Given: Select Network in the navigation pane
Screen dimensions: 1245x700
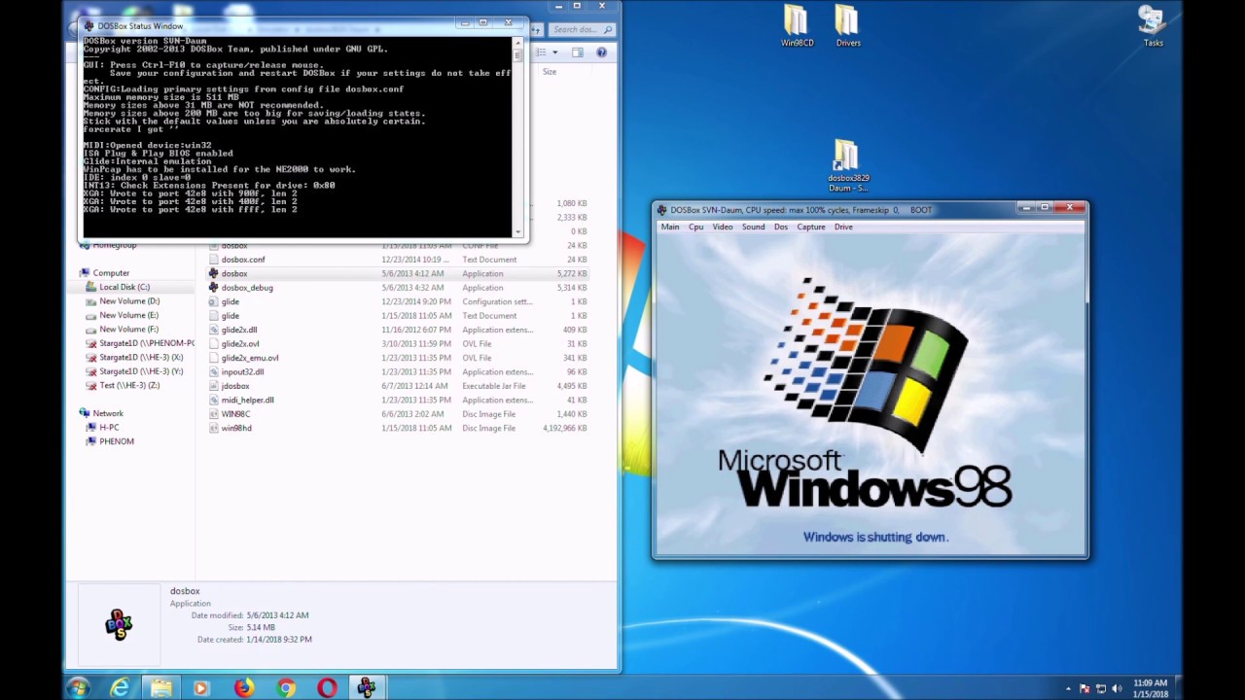Looking at the screenshot, I should click(107, 413).
